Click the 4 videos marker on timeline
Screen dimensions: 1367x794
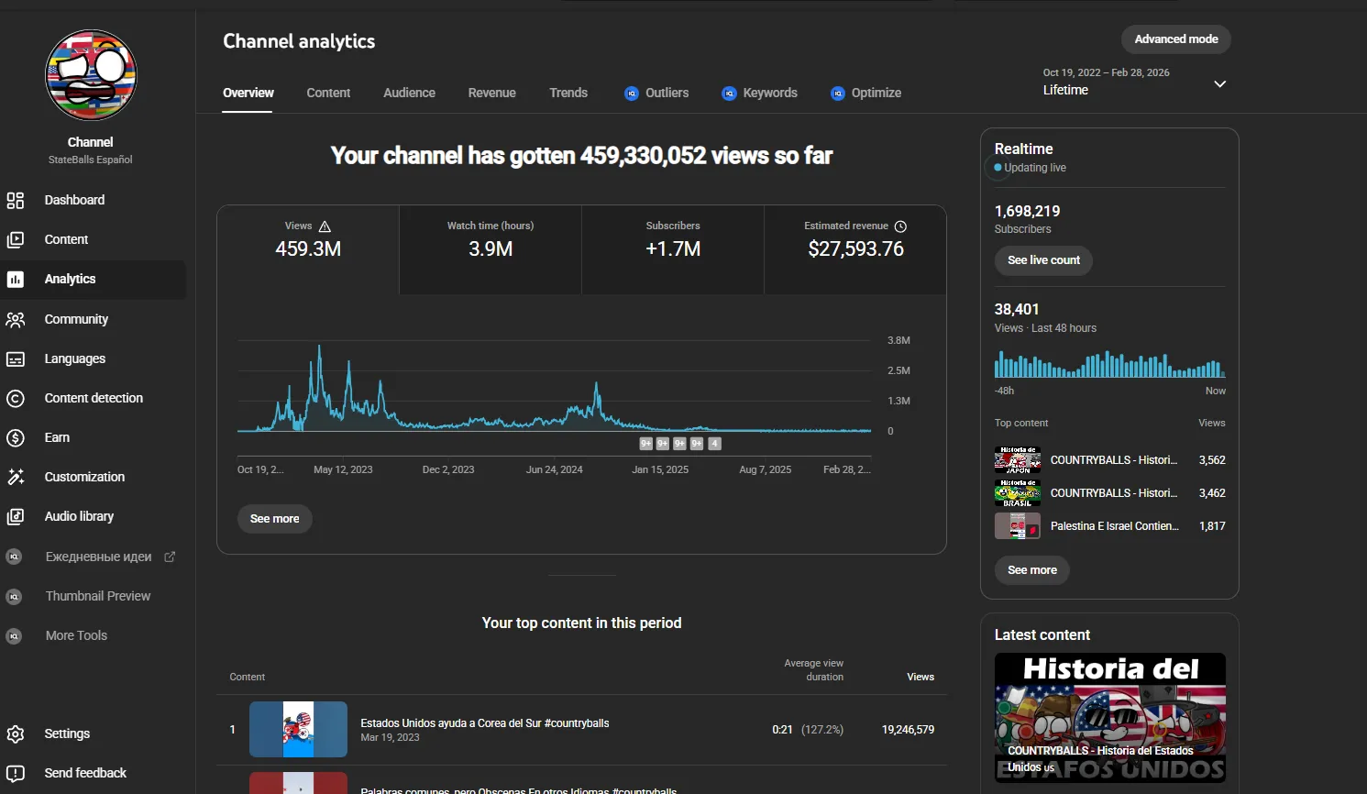715,444
